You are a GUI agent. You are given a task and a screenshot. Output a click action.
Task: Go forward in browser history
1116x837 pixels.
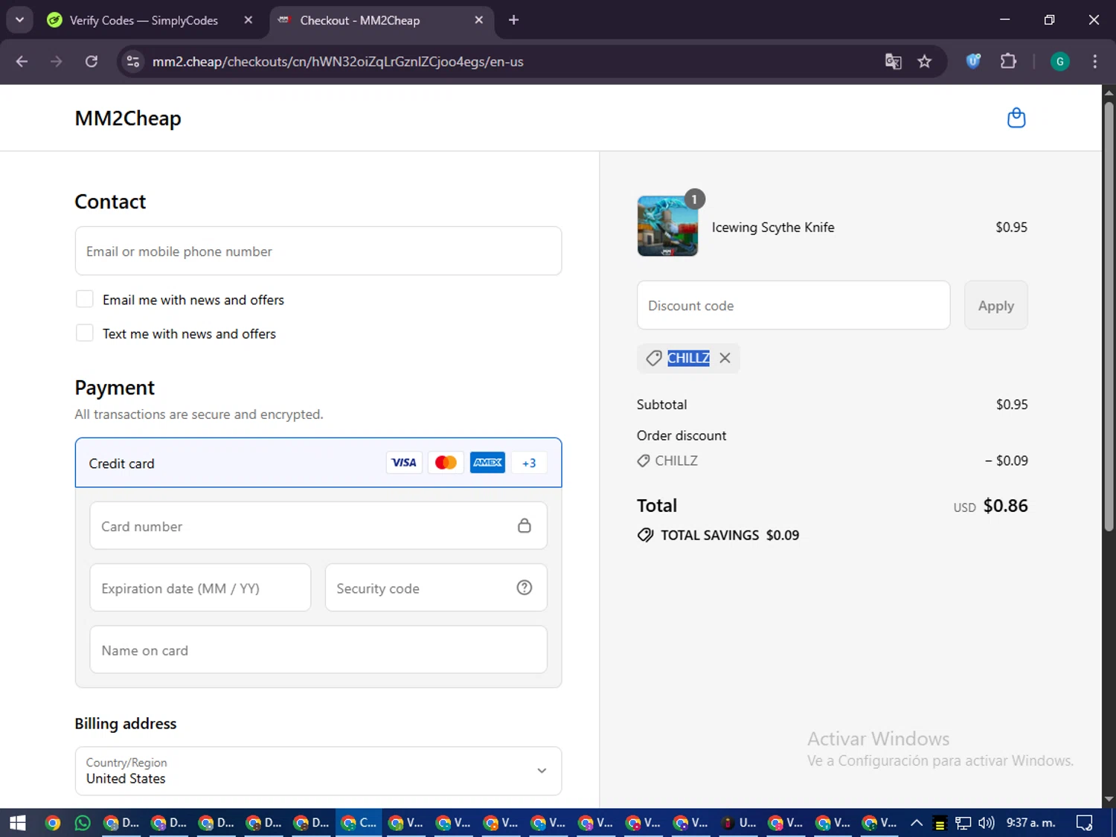click(57, 62)
